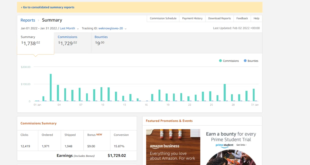Click the Conversion value 15.87%
The width and height of the screenshot is (310, 165).
(x=119, y=146)
